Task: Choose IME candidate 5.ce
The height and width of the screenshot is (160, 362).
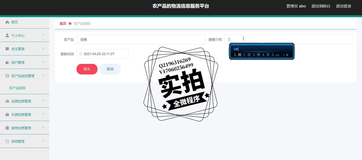Action: (x=276, y=55)
